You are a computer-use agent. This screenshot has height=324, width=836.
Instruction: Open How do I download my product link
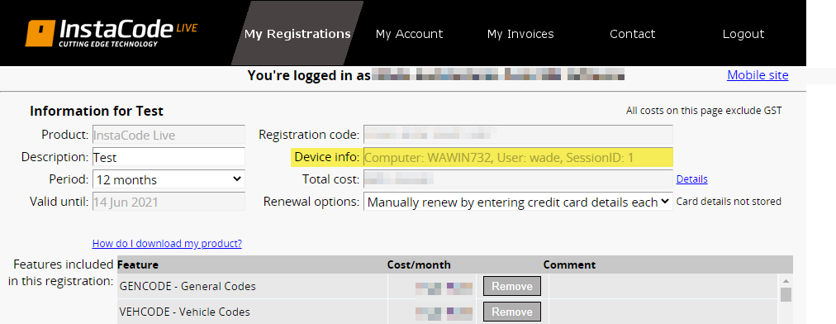[x=167, y=243]
